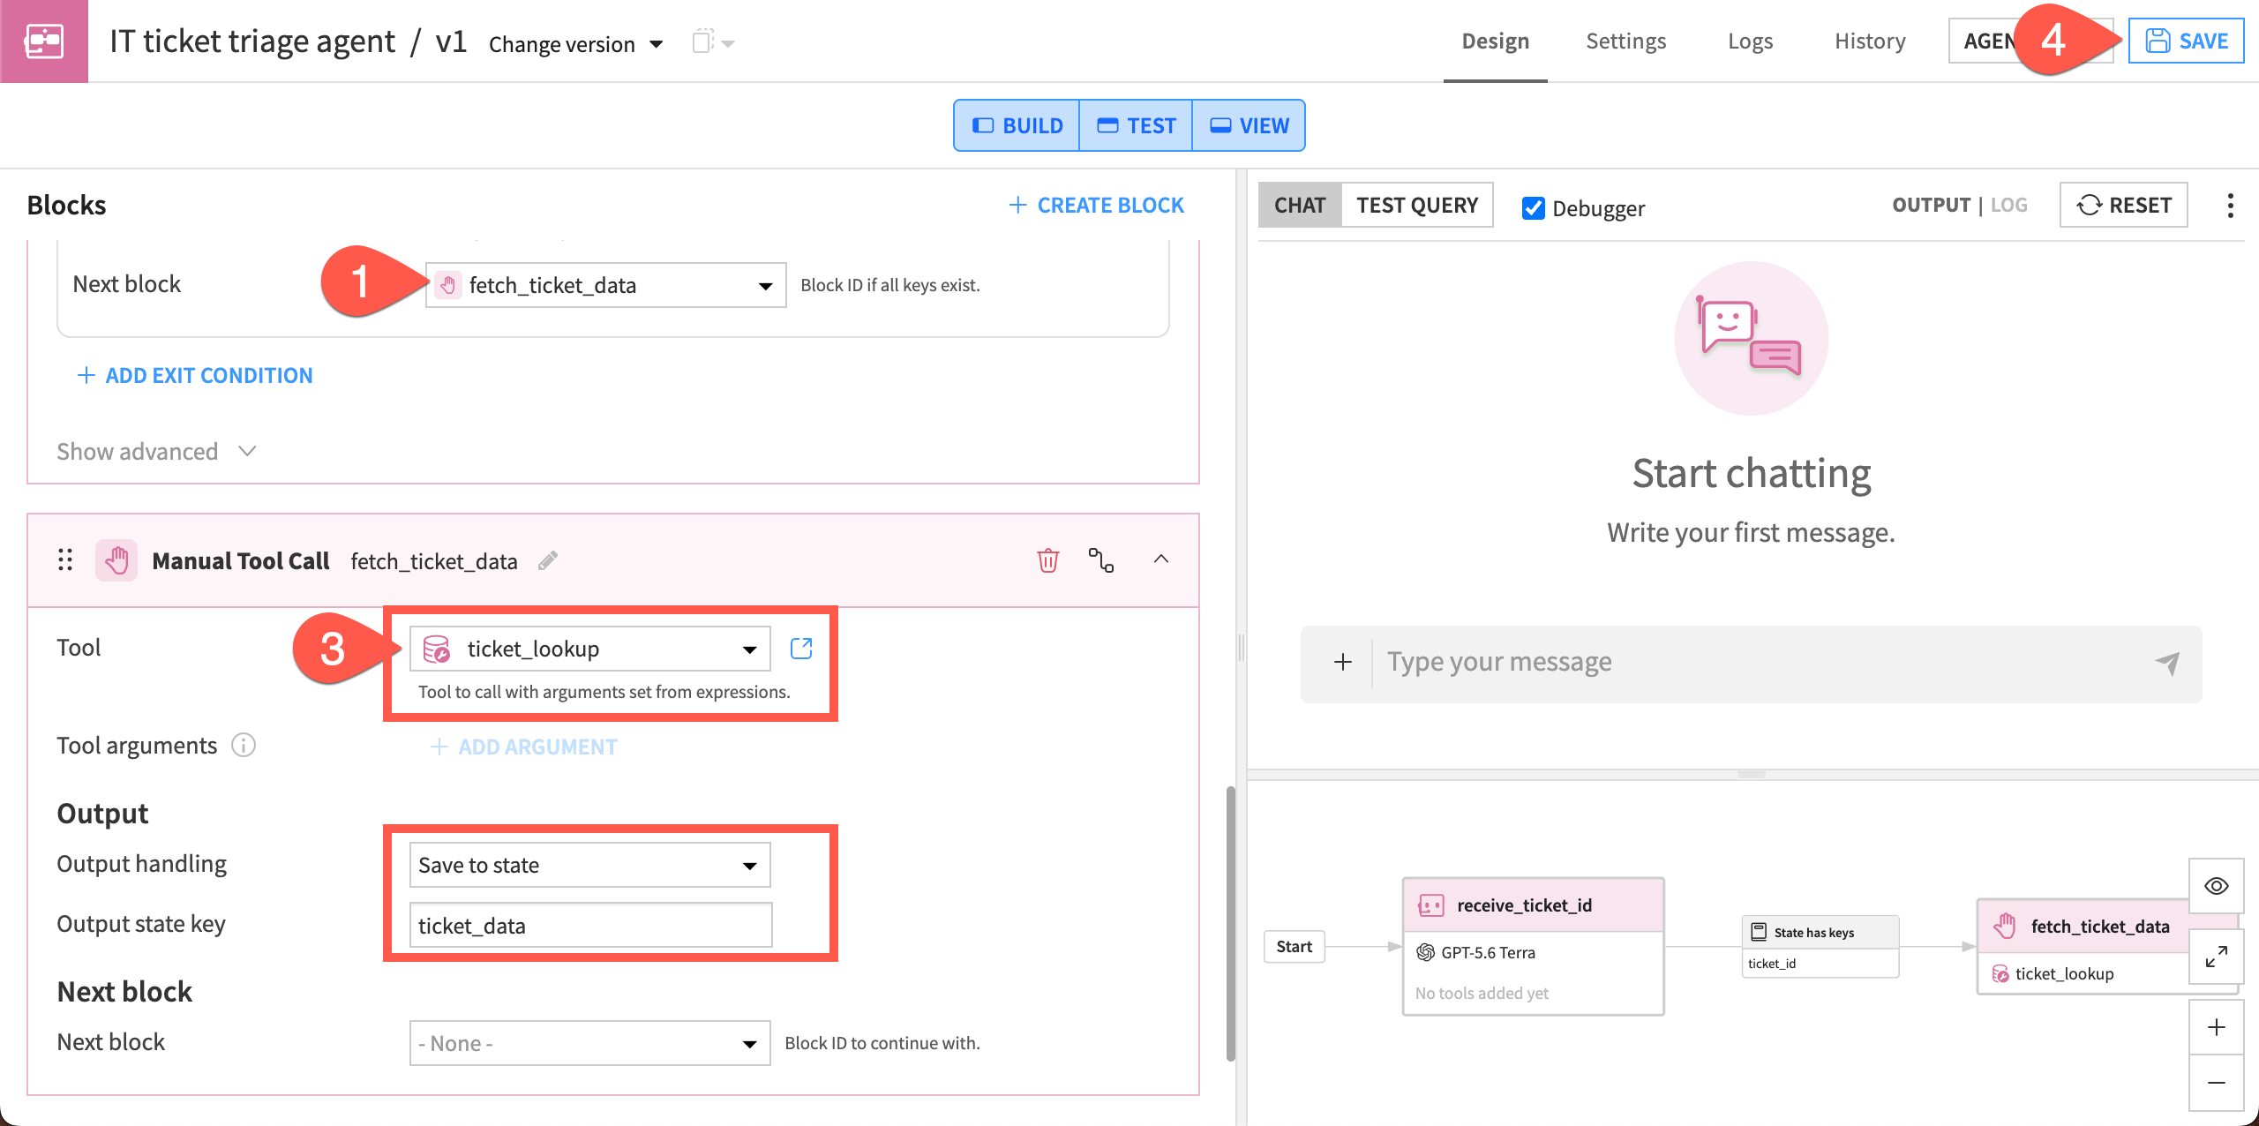Click the Manual Tool Call hand icon

click(116, 560)
